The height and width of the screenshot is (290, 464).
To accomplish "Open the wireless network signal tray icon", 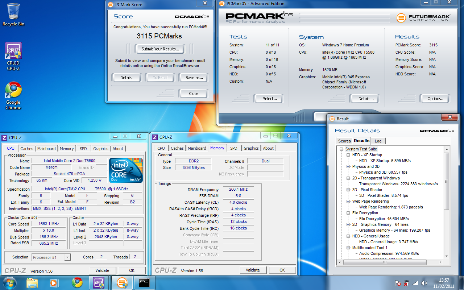I will (x=415, y=283).
